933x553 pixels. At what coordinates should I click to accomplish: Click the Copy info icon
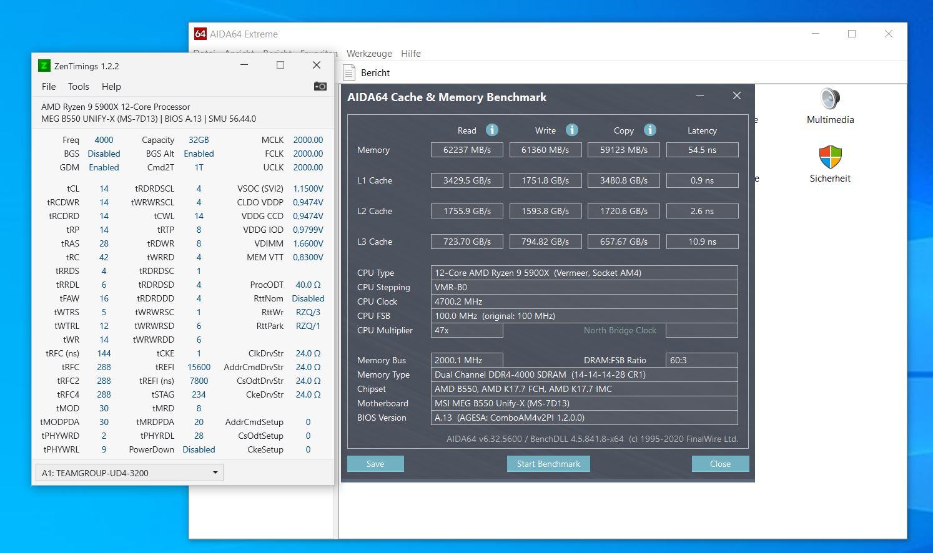point(649,130)
